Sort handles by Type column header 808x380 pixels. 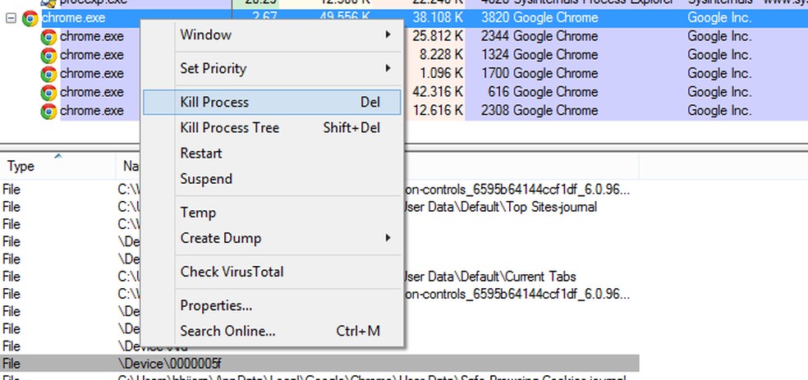[x=57, y=166]
